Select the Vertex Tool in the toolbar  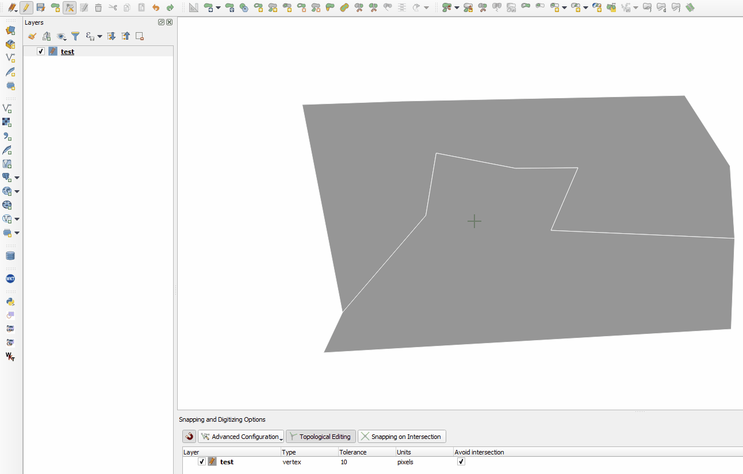point(69,7)
